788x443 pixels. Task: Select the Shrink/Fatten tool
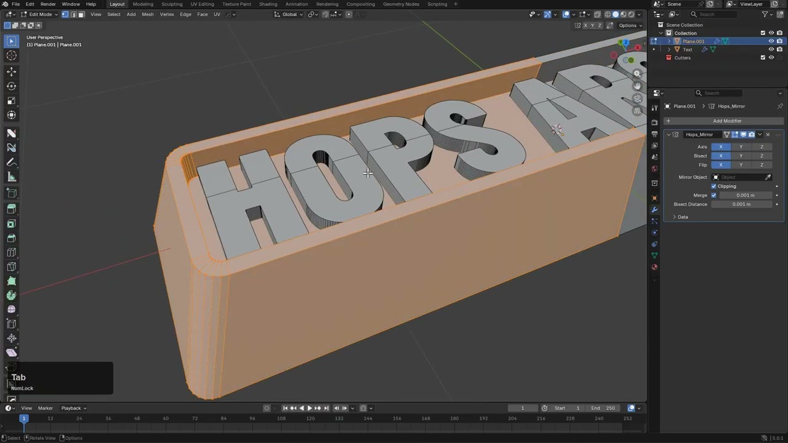11,338
